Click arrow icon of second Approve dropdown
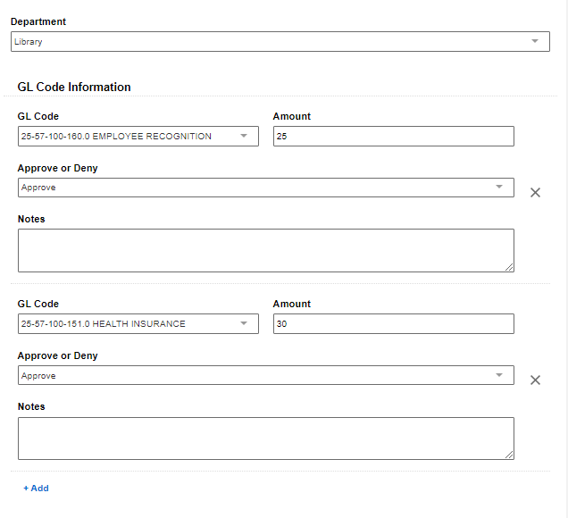Image resolution: width=568 pixels, height=518 pixels. tap(499, 375)
